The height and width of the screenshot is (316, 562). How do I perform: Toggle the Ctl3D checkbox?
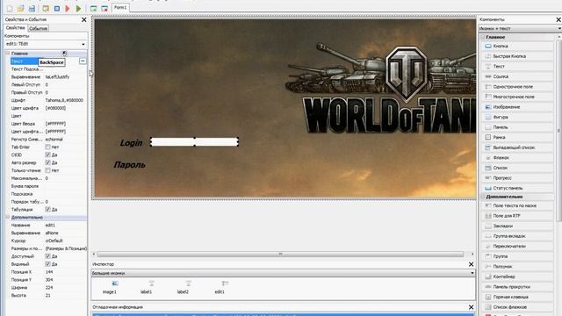pyautogui.click(x=47, y=155)
